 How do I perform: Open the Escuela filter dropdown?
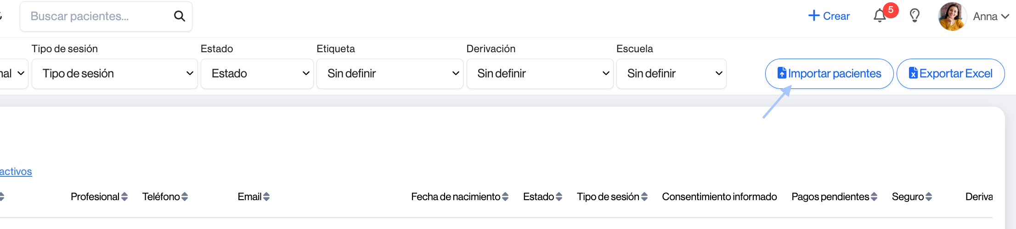[x=671, y=74]
